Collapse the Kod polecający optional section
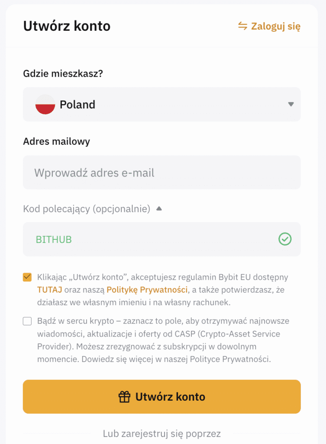The width and height of the screenshot is (326, 444). click(x=159, y=208)
